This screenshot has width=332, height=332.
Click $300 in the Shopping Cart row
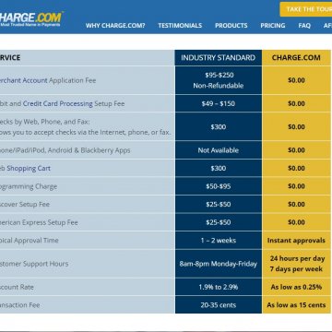219,169
